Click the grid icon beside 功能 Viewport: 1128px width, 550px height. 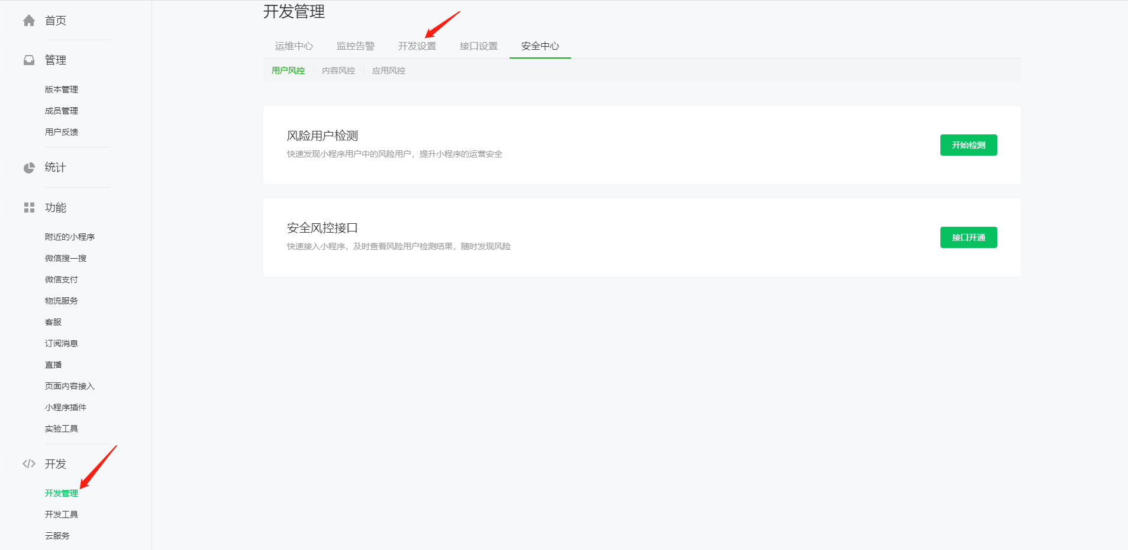coord(29,208)
